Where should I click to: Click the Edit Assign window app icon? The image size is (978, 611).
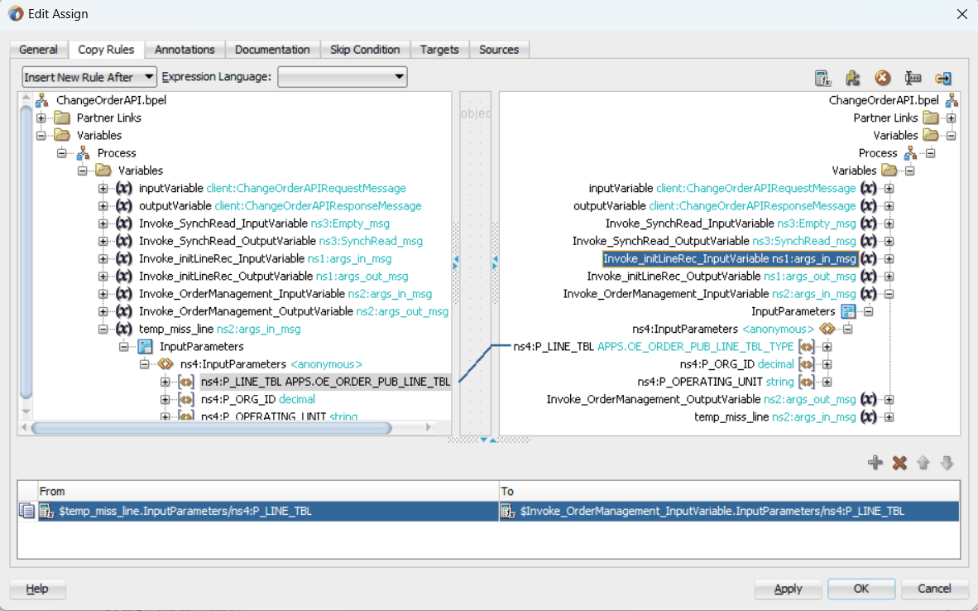(16, 14)
